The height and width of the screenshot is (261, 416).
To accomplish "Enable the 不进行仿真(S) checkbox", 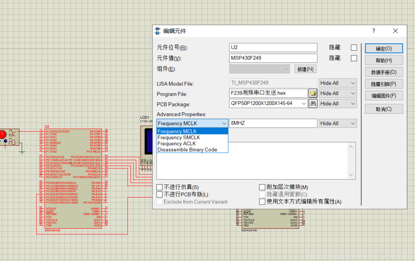I will tap(160, 187).
